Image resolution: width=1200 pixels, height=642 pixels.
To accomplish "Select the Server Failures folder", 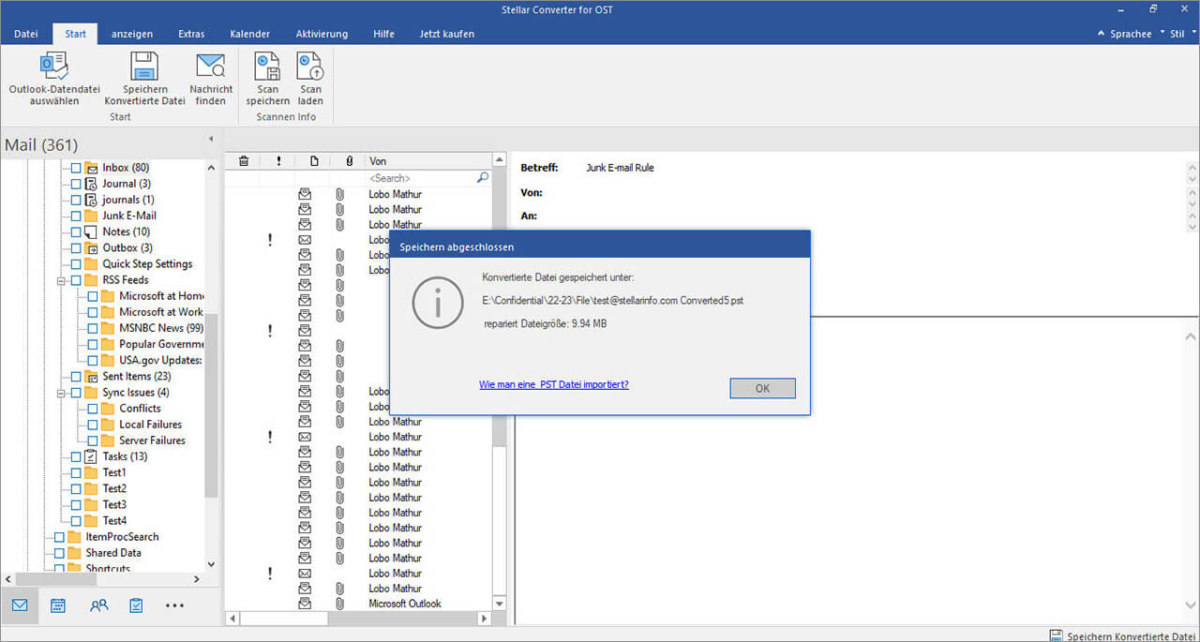I will click(152, 440).
